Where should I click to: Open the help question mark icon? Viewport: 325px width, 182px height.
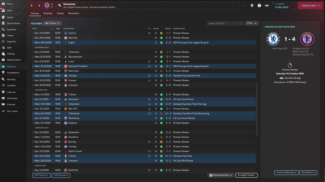tap(259, 5)
